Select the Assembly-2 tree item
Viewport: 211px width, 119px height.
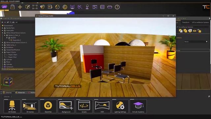[17, 40]
